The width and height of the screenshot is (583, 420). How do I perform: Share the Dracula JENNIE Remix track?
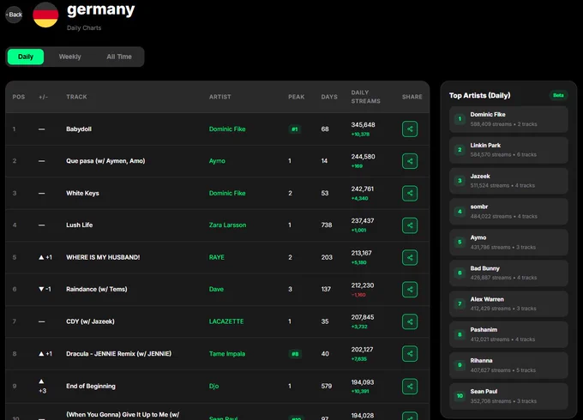[409, 353]
